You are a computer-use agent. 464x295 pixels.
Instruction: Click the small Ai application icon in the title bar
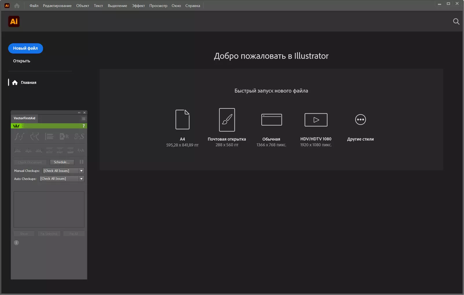coord(7,5)
